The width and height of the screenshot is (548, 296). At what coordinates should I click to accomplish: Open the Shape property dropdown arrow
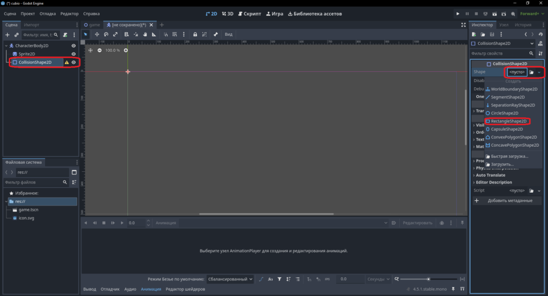(x=539, y=72)
